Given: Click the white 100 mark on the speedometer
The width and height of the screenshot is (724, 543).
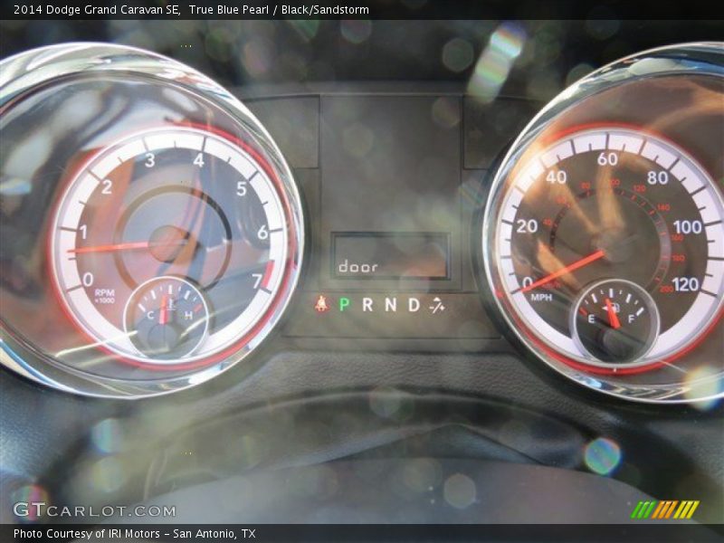Looking at the screenshot, I should [x=688, y=227].
